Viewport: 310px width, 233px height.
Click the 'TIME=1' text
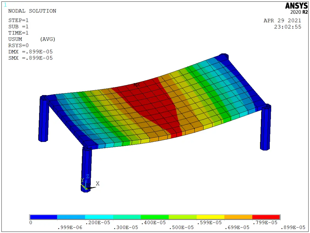(x=18, y=33)
